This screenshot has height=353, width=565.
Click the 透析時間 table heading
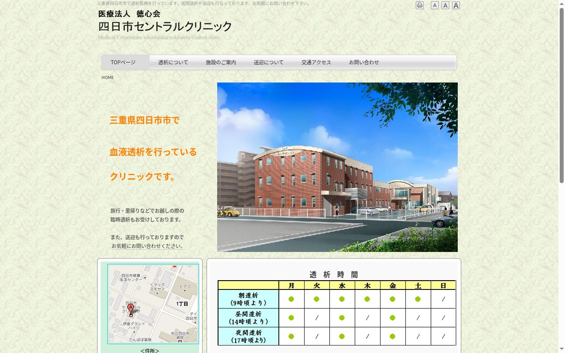tap(334, 274)
